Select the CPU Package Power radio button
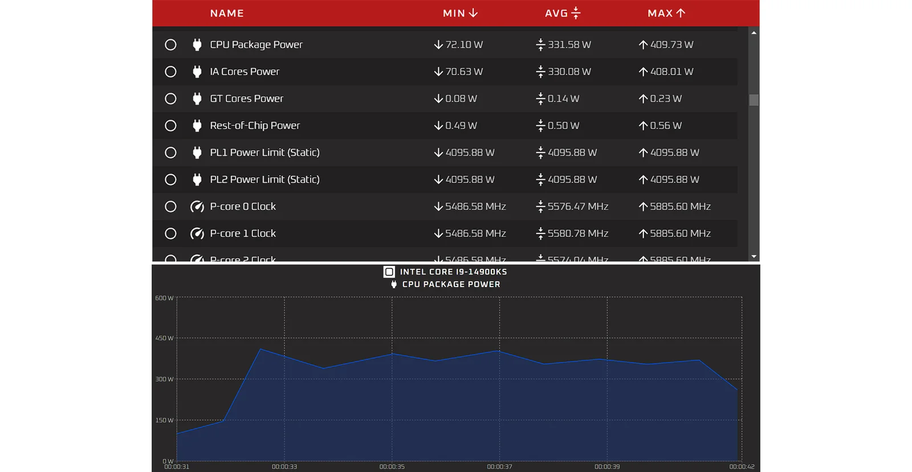 coord(170,44)
